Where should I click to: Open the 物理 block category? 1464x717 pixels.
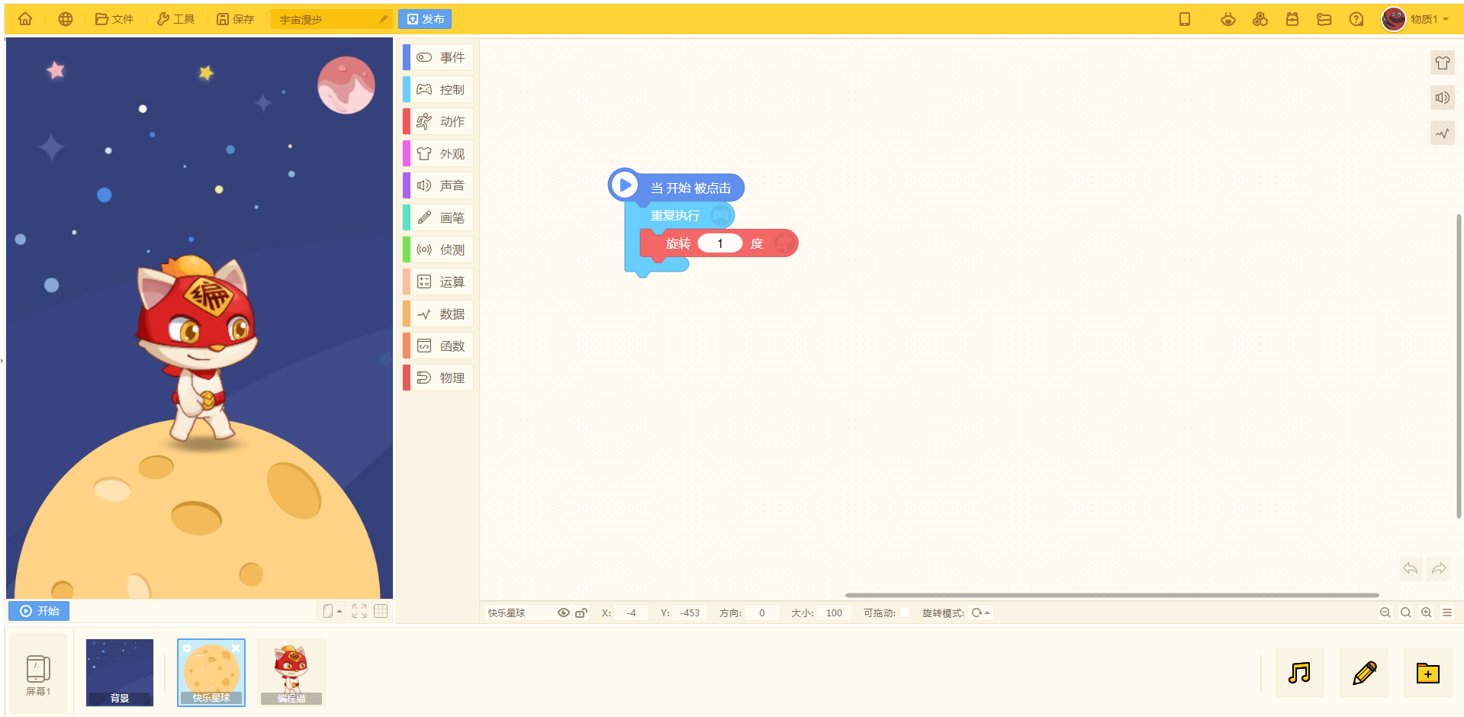(438, 378)
